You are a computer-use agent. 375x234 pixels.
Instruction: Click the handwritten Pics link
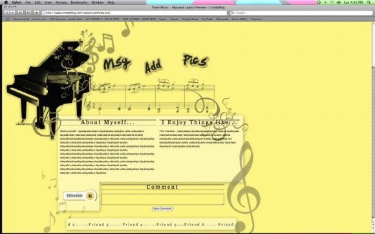(x=195, y=60)
